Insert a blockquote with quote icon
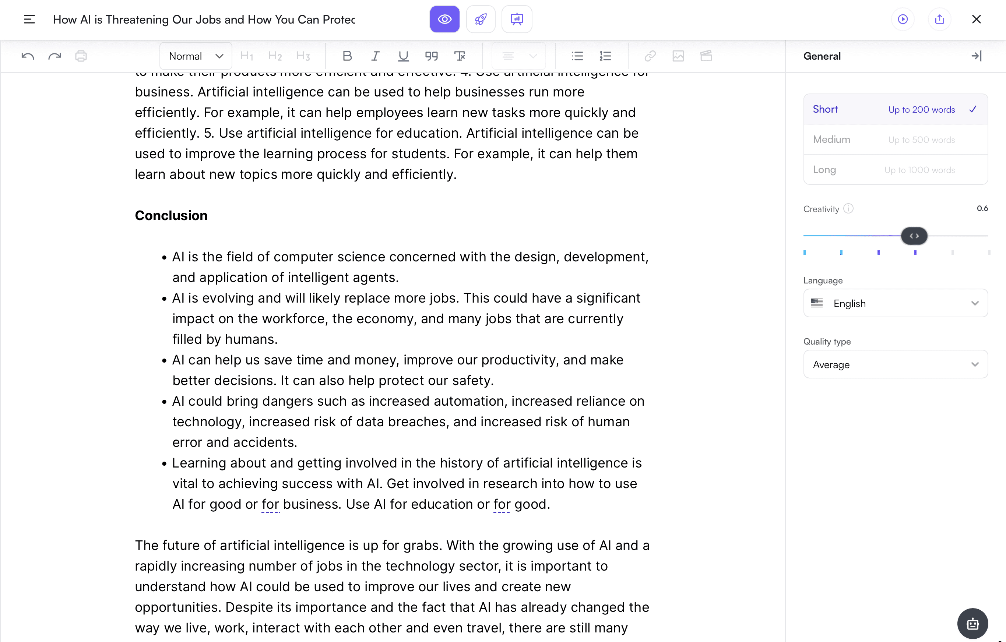The width and height of the screenshot is (1006, 642). pyautogui.click(x=431, y=56)
